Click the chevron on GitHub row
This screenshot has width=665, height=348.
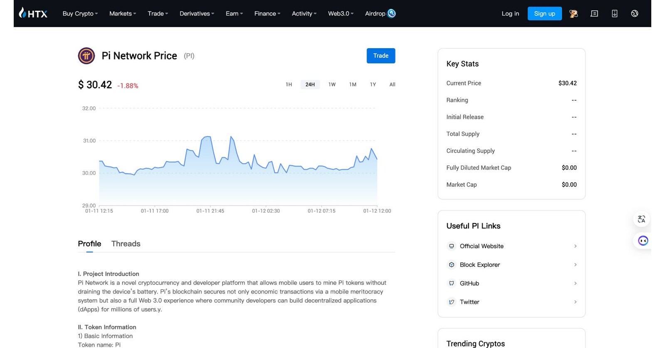click(575, 283)
